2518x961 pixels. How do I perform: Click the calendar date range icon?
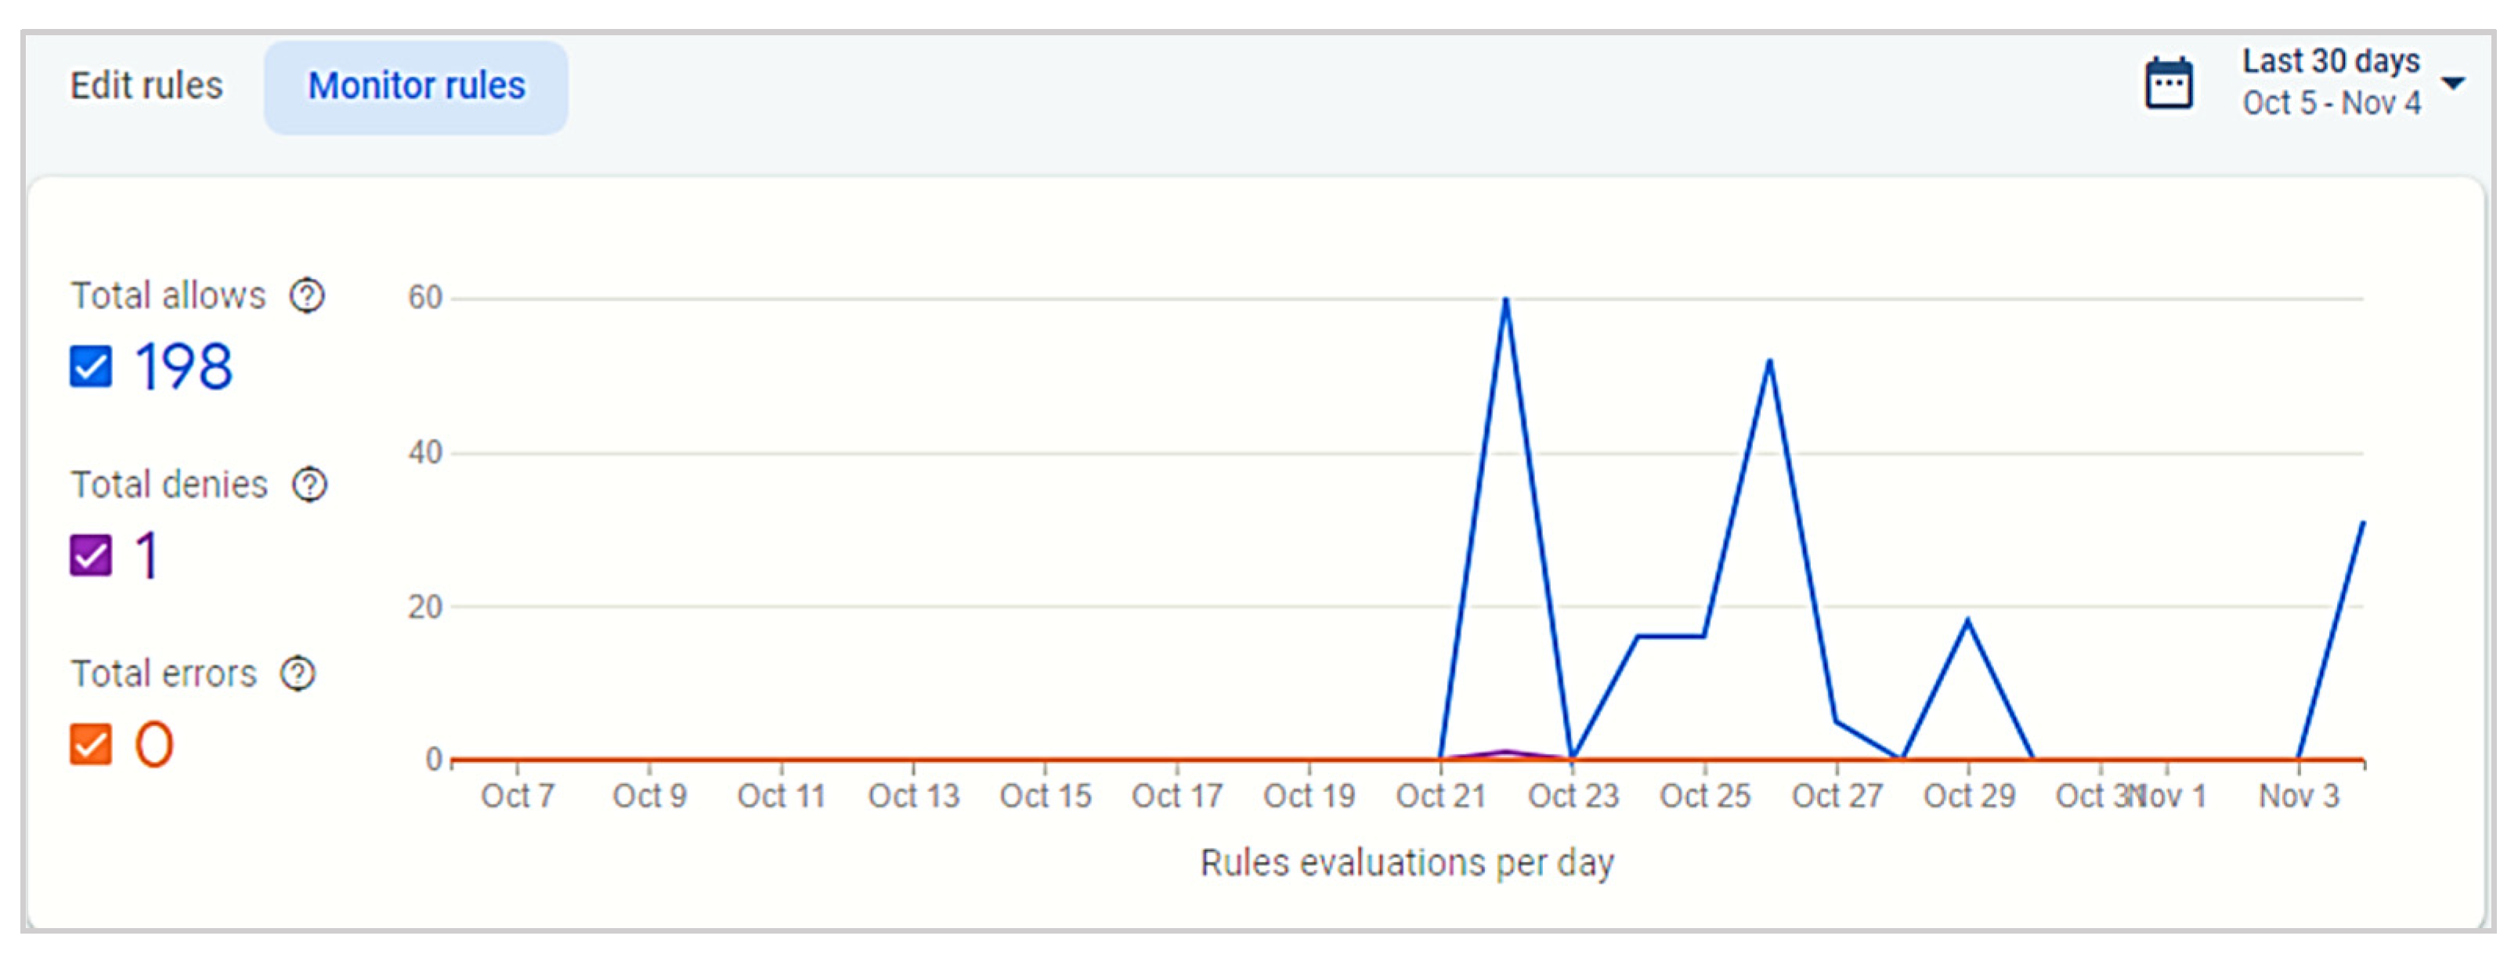coord(2168,83)
